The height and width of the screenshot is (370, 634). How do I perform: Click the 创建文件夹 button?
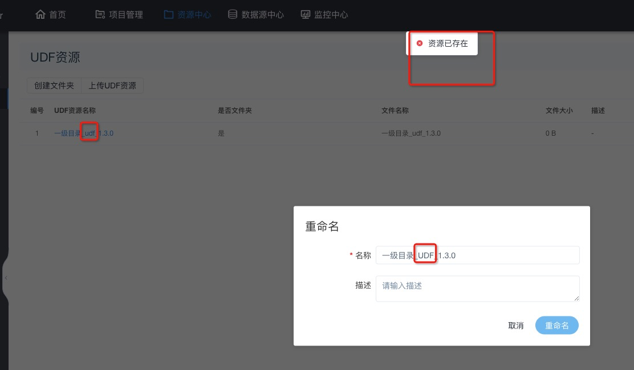point(54,86)
